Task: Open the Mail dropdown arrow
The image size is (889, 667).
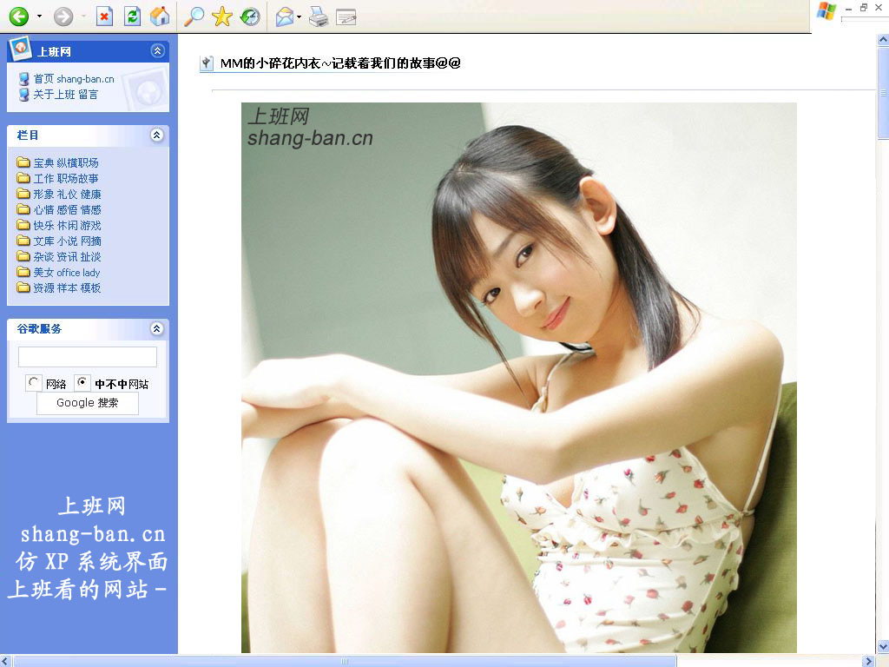Action: pos(299,17)
